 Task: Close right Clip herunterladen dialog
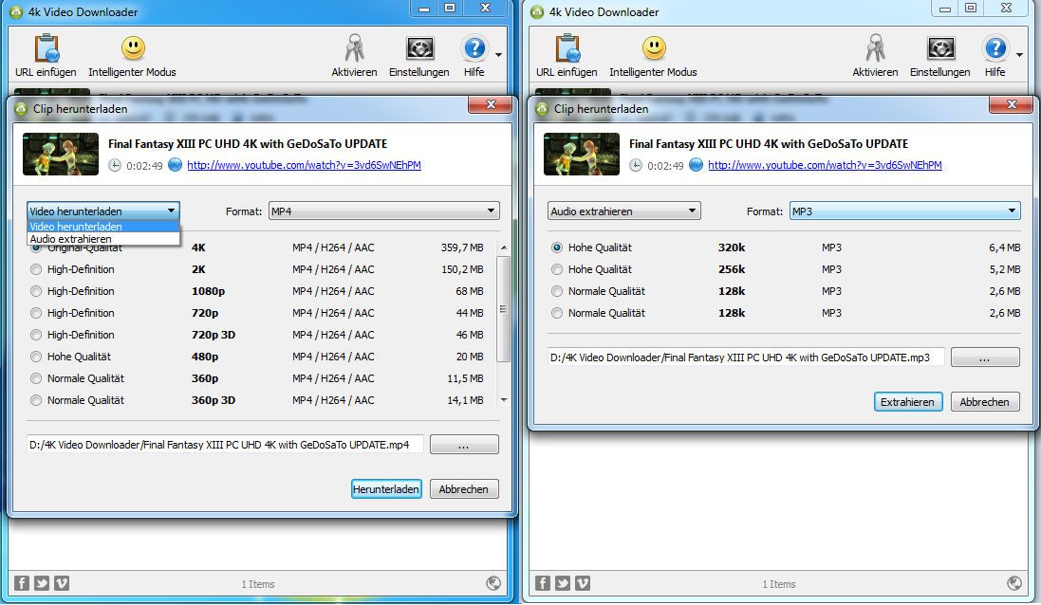tap(1012, 104)
